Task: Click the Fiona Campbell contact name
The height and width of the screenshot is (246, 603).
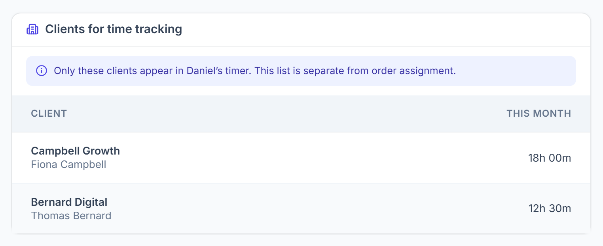Action: click(x=68, y=164)
